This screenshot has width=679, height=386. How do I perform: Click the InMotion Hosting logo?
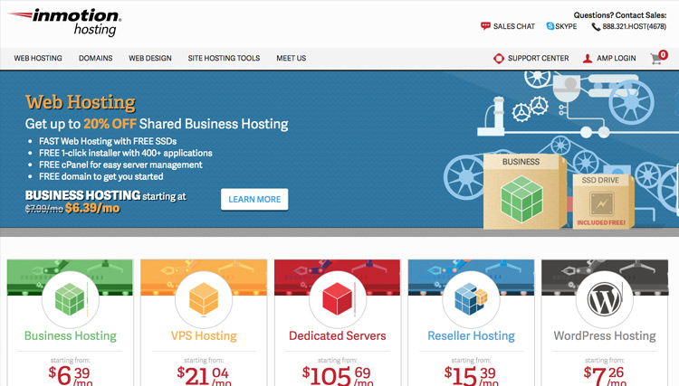pos(65,22)
